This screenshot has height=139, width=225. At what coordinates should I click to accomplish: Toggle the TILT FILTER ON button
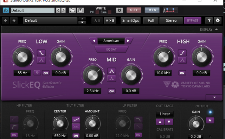(76, 136)
